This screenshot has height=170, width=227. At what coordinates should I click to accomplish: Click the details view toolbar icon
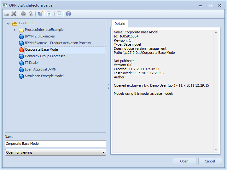point(59,14)
